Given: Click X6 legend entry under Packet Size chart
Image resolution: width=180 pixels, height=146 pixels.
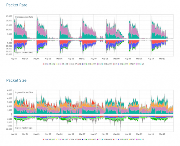Looking at the screenshot, I should [71, 139].
